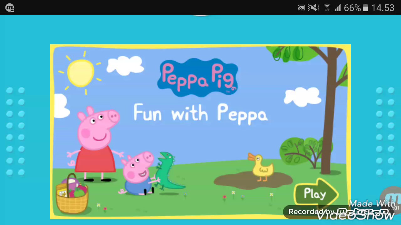Tap the yellow duck in the mud puddle
Viewport: 401px width, 225px height.
point(262,167)
